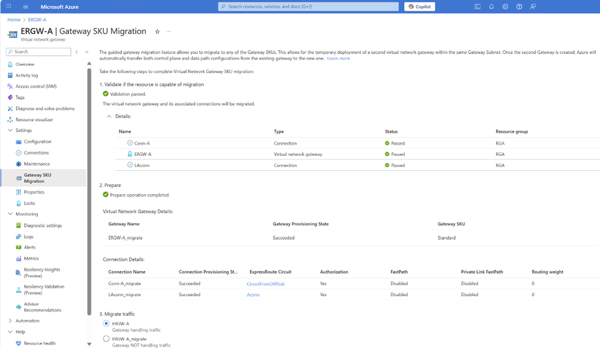Click the Resiliency Insights icon

(19, 273)
